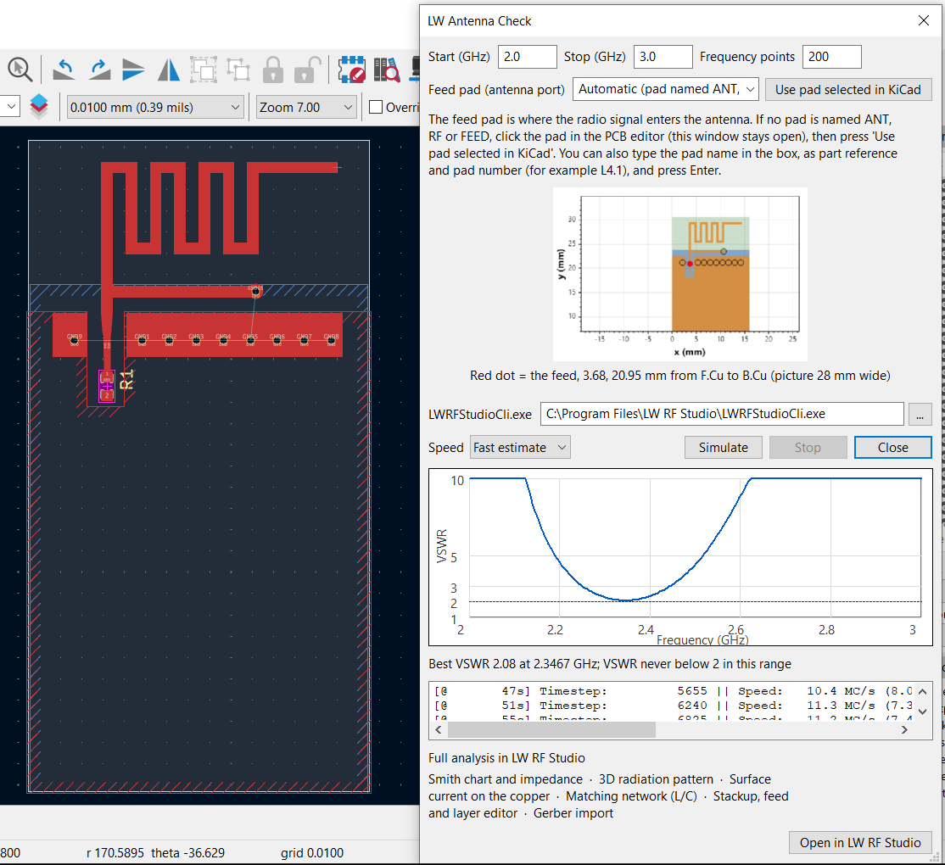Click the Stop simulation button

click(808, 448)
